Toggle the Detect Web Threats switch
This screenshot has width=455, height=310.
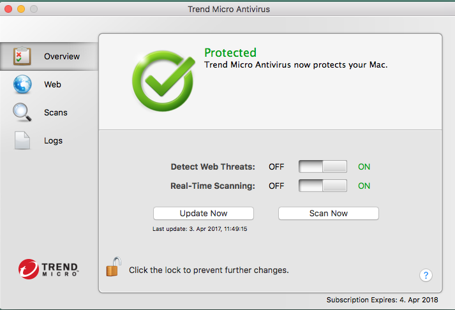323,166
